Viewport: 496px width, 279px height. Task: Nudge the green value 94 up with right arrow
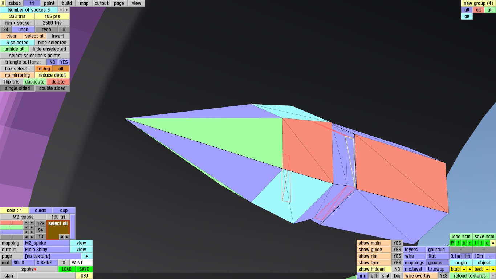pos(32,227)
